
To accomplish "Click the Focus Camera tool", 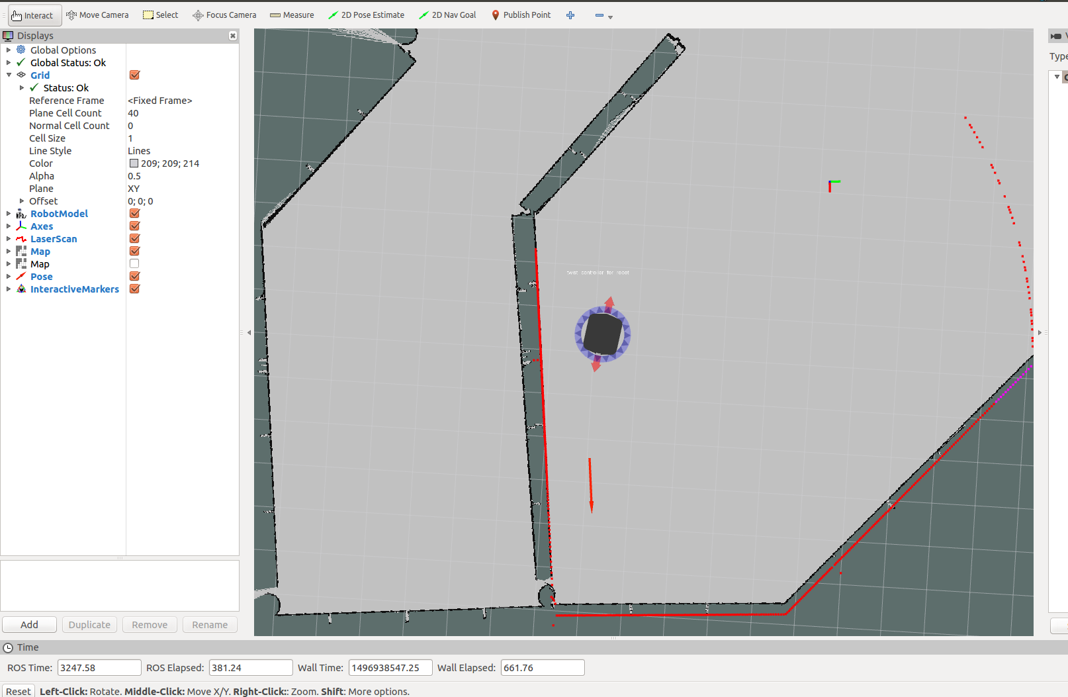I will pos(224,15).
